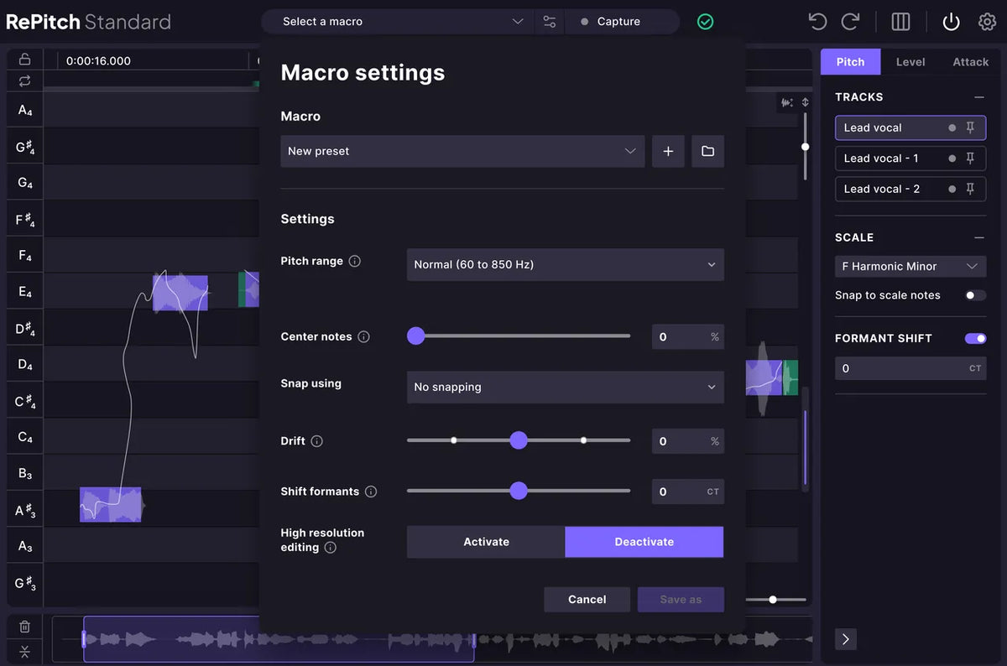Disable the Formant Shift toggle
1007x666 pixels.
[x=975, y=338]
